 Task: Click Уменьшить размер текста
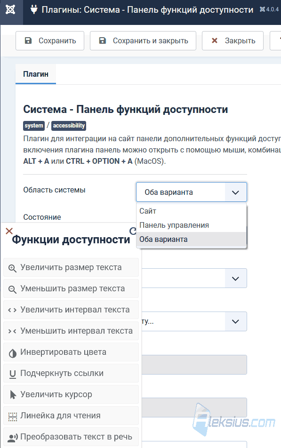pyautogui.click(x=71, y=288)
